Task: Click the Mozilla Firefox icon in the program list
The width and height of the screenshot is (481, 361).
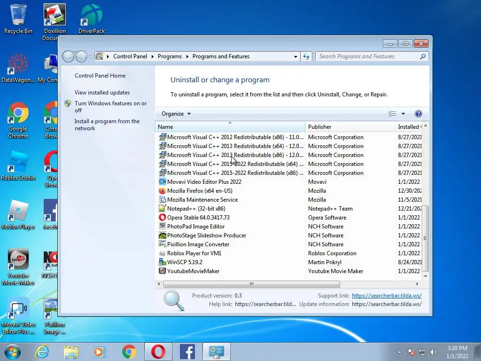Action: (x=162, y=191)
